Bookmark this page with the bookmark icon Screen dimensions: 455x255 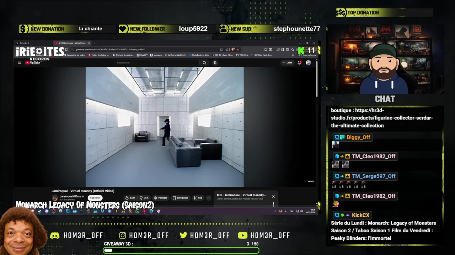(x=66, y=49)
